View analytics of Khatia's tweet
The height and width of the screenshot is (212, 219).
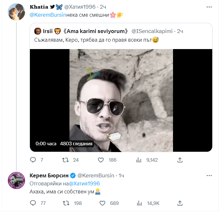(x=139, y=160)
